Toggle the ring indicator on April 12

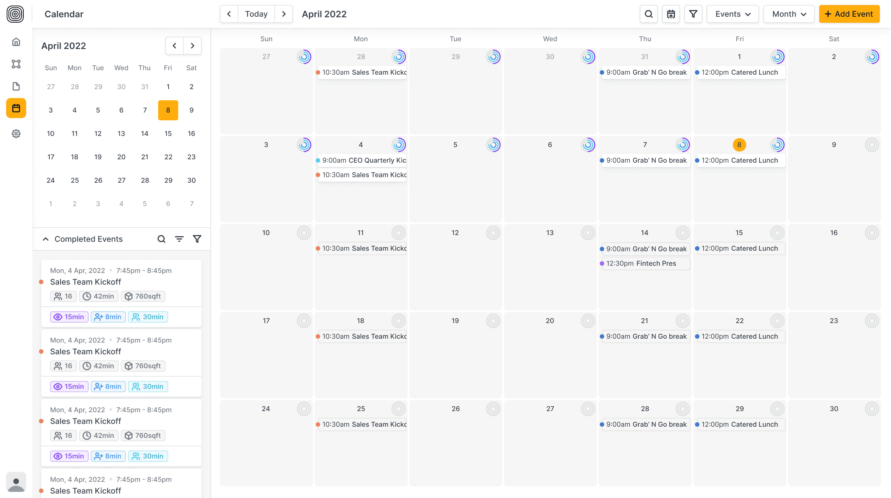tap(493, 233)
